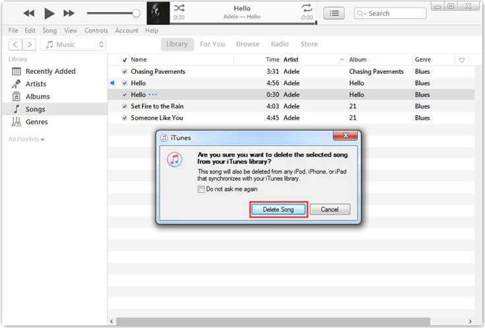Go forward with the right arrow navigation button
Image resolution: width=485 pixels, height=328 pixels.
[x=30, y=44]
